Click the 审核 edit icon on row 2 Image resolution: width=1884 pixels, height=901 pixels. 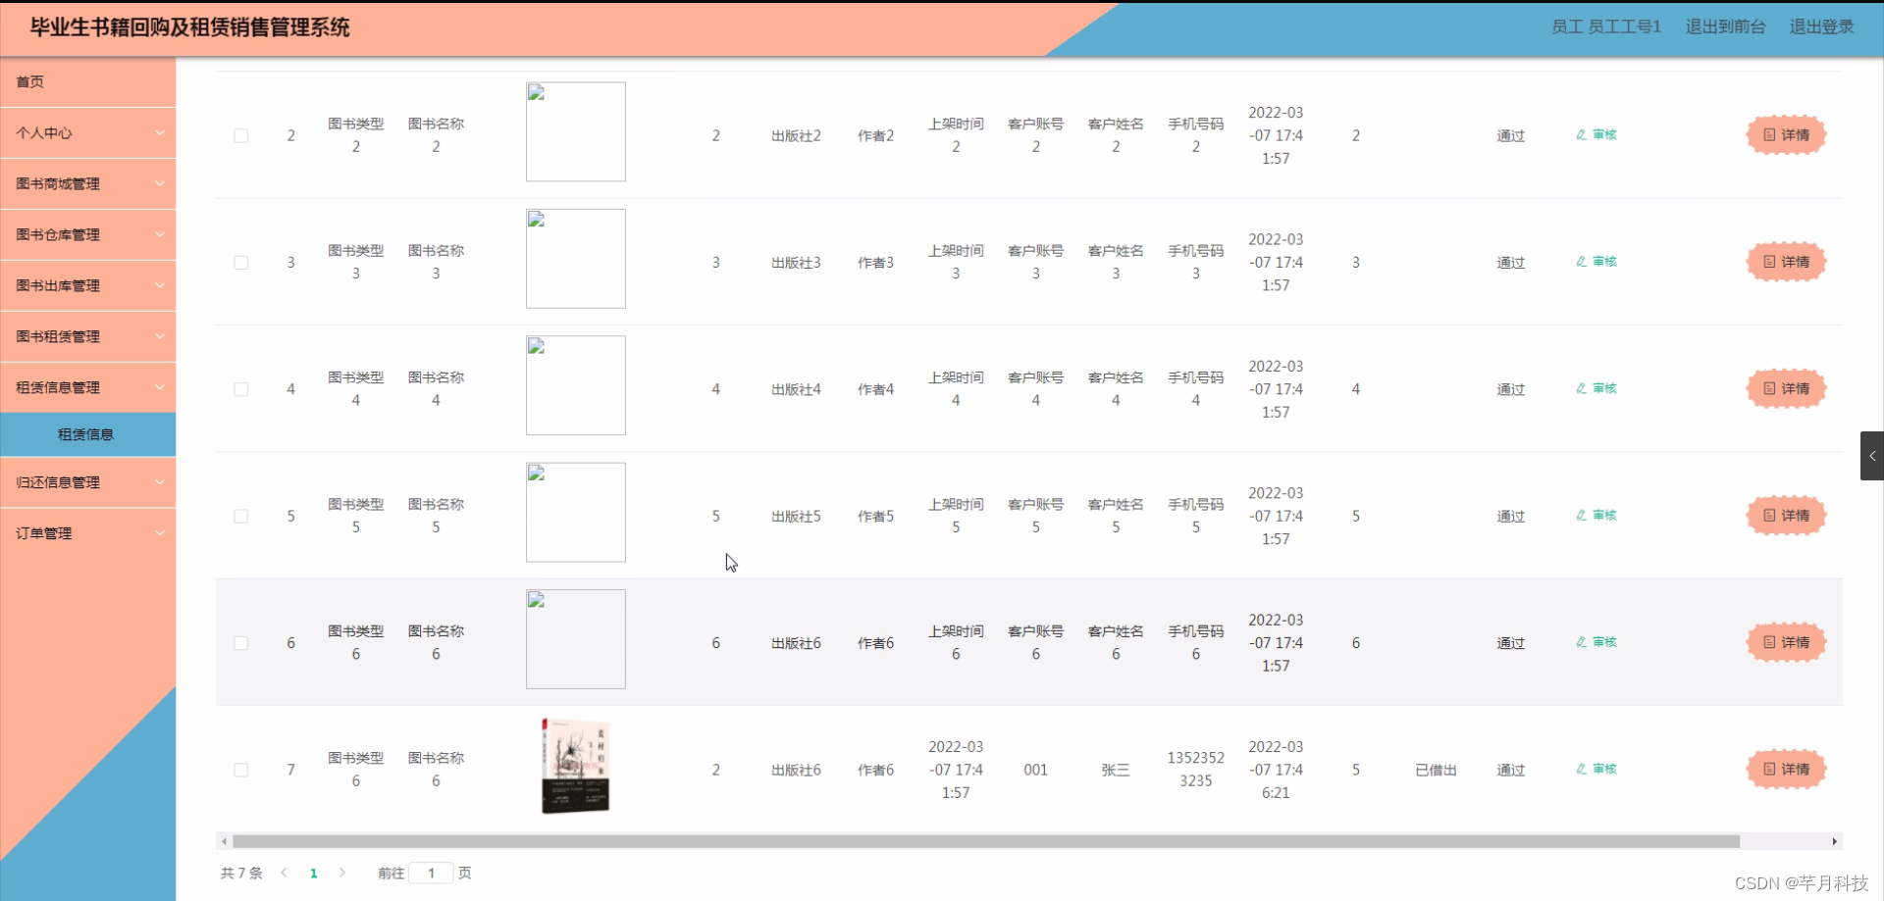point(1596,134)
